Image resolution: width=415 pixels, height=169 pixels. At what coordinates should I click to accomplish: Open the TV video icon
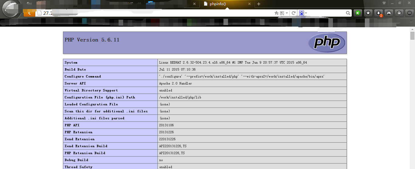[x=399, y=13]
